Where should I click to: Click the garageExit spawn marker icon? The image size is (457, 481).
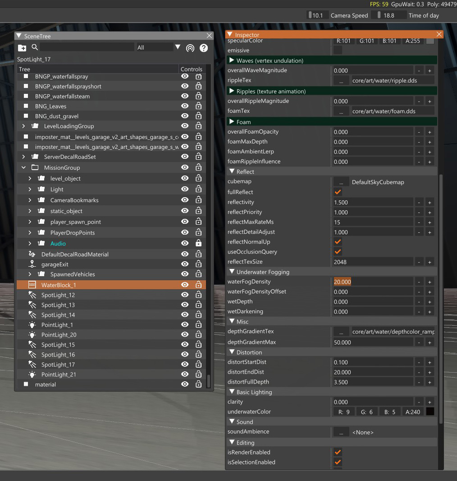tap(32, 264)
